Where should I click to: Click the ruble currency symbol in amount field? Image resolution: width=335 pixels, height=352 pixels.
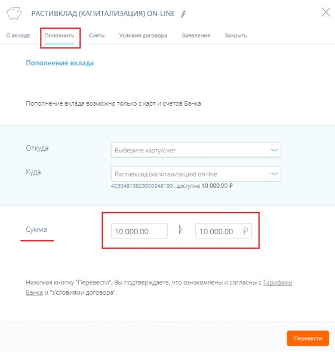[x=245, y=231]
